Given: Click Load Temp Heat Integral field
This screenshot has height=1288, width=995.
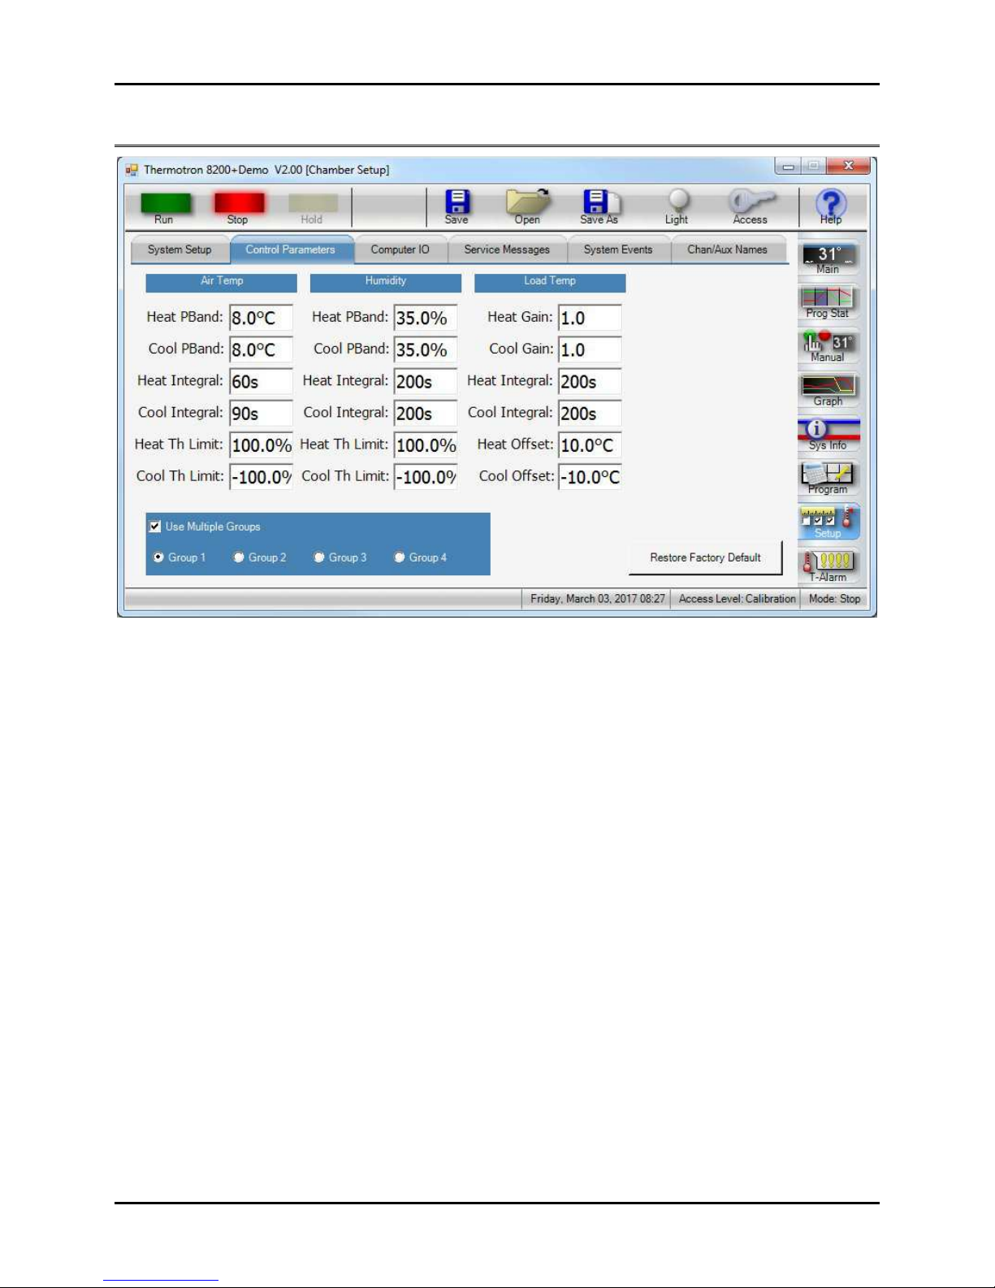Looking at the screenshot, I should [590, 381].
